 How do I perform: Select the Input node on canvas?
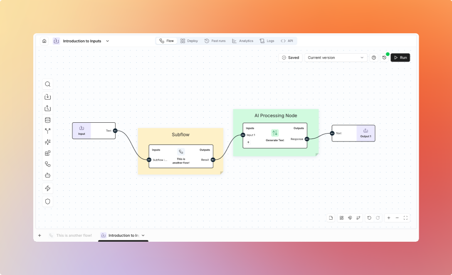[94, 131]
